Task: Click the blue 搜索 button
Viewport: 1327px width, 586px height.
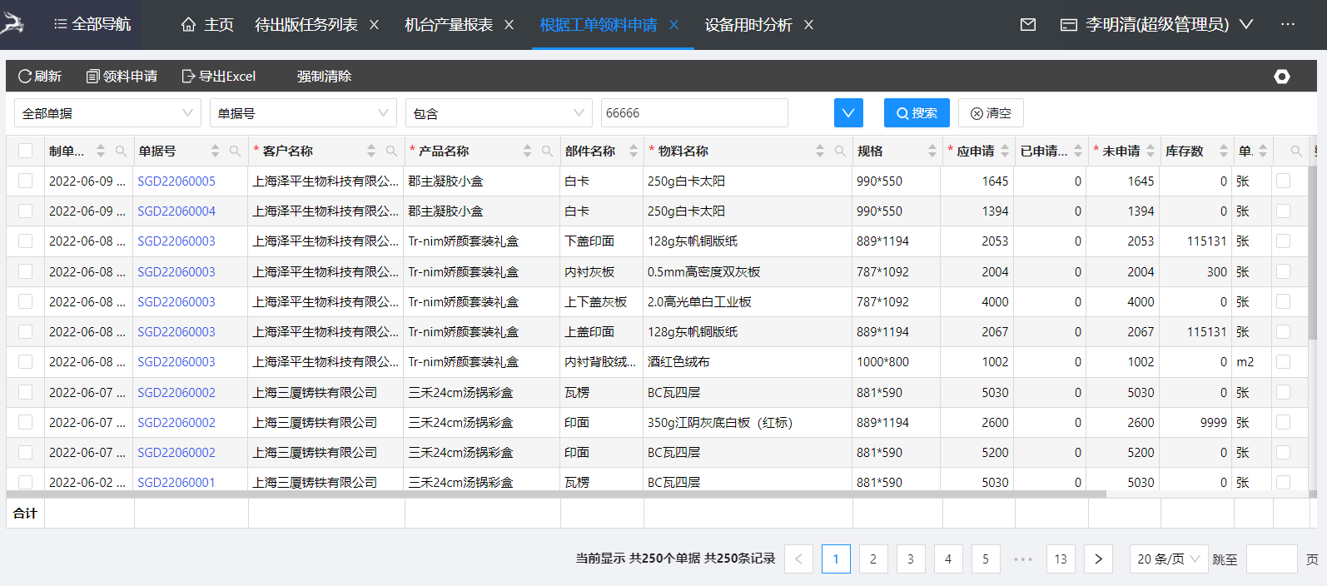Action: 917,113
